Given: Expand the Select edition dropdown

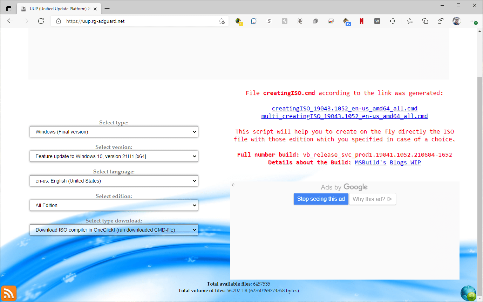Looking at the screenshot, I should (x=114, y=205).
